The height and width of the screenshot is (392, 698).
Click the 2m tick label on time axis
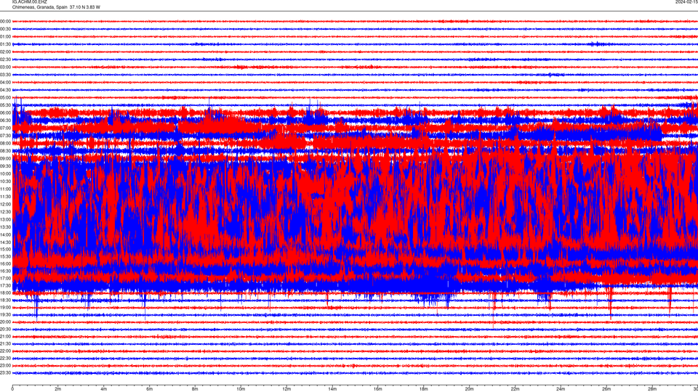click(58, 389)
